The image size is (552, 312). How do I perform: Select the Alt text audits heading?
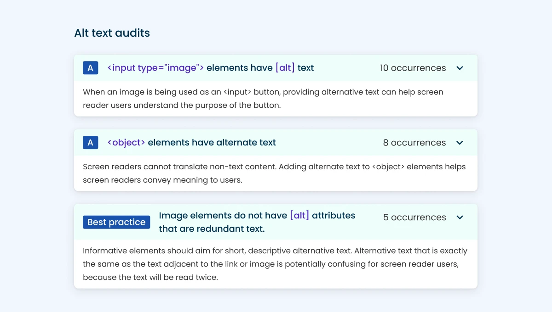[x=112, y=33]
